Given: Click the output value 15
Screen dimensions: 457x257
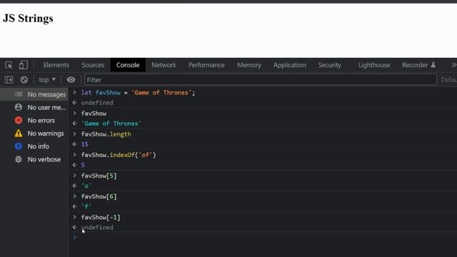Looking at the screenshot, I should (x=84, y=144).
